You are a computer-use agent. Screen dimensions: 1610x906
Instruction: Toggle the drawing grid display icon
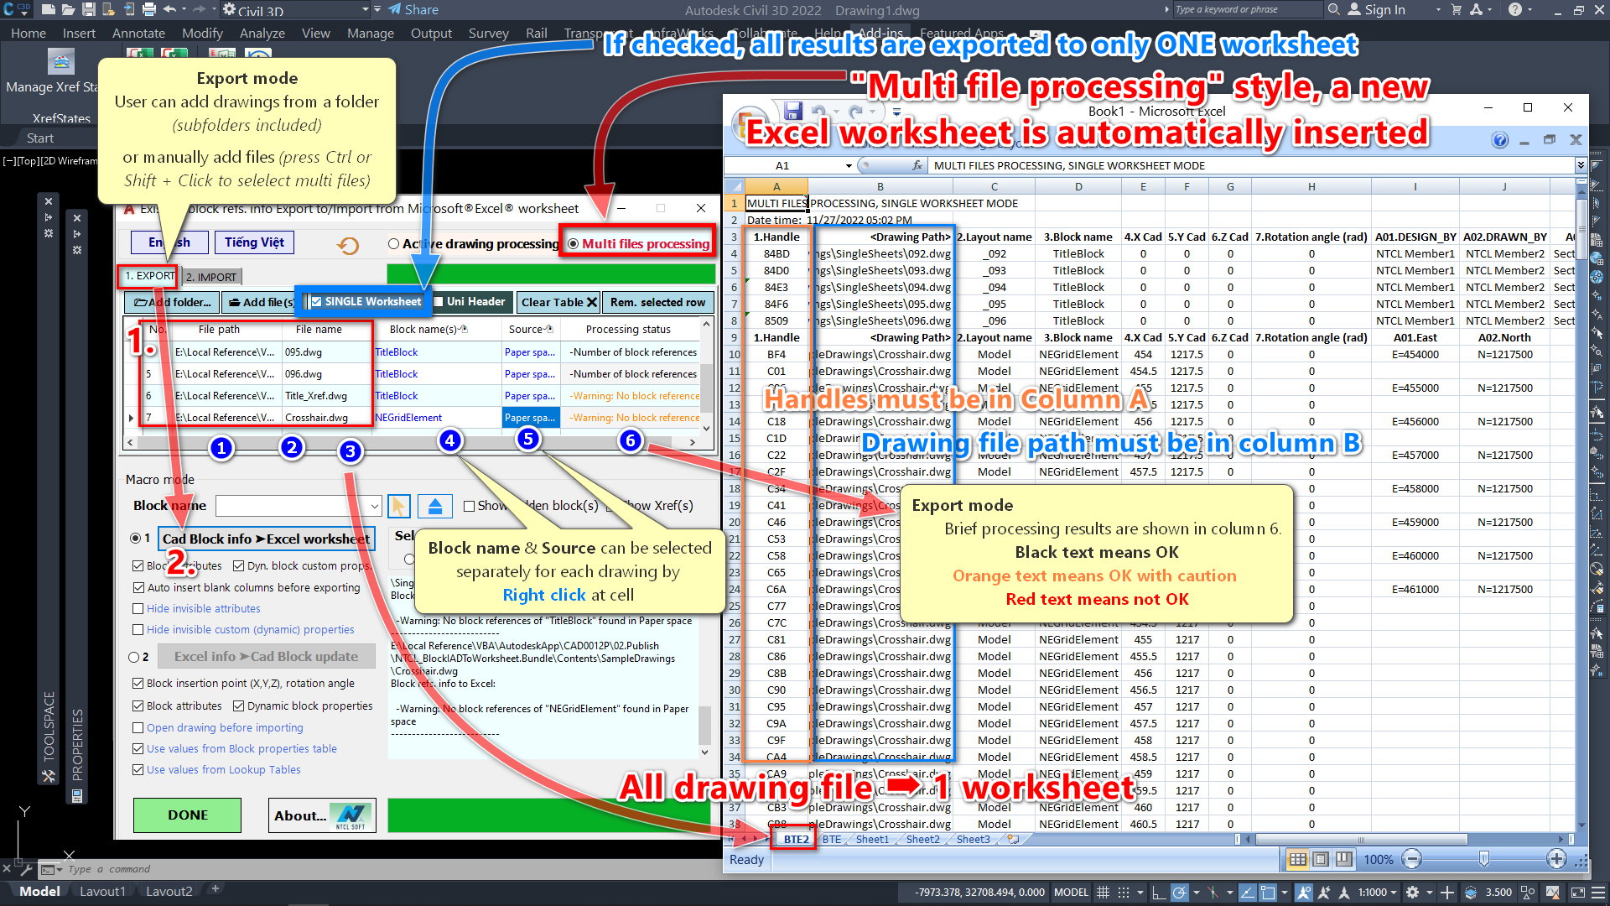tap(1104, 893)
